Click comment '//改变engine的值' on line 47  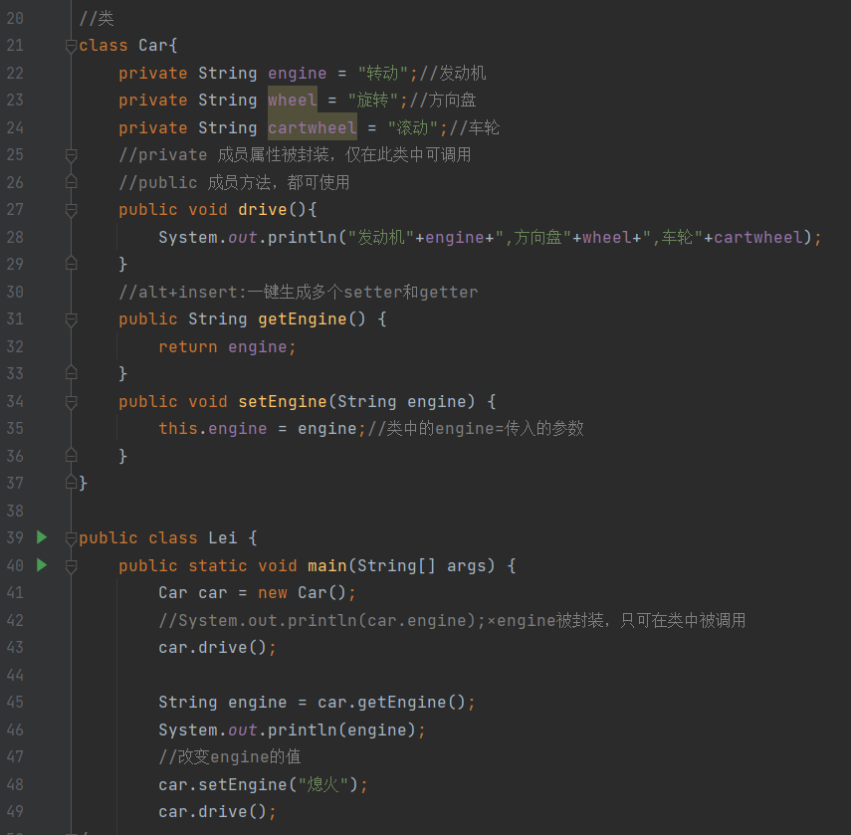[x=230, y=756]
